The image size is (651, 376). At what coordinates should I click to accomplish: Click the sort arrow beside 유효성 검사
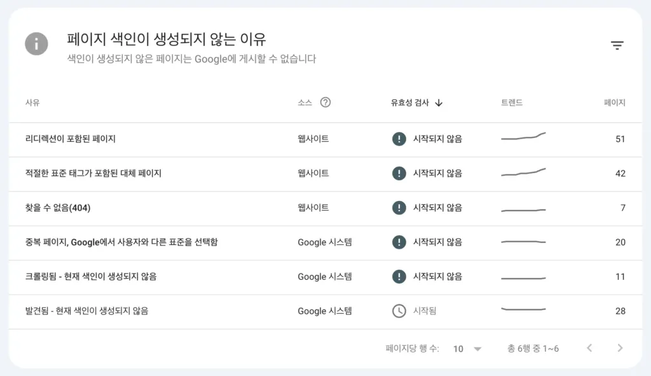pos(439,103)
